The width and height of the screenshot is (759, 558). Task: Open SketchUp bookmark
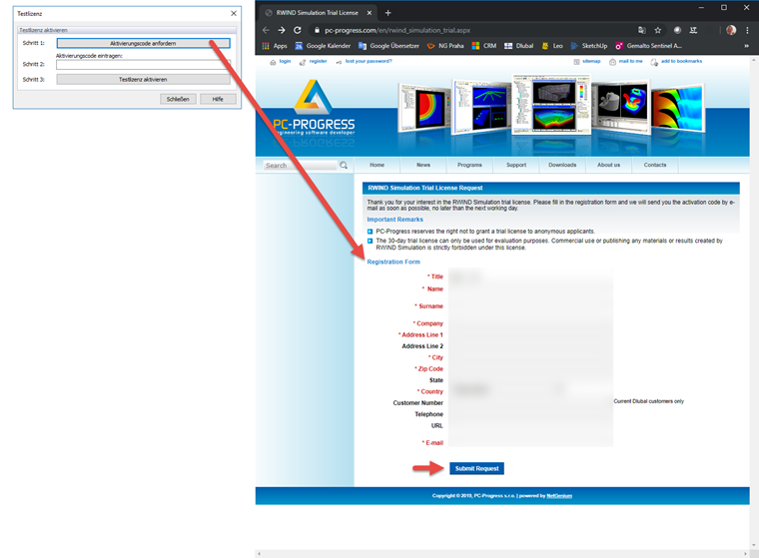[589, 46]
